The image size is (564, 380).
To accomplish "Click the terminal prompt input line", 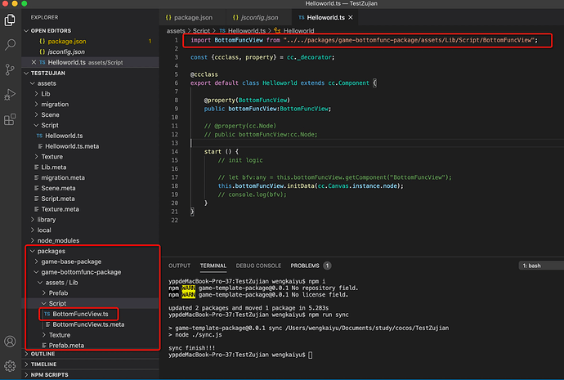I will pos(240,355).
